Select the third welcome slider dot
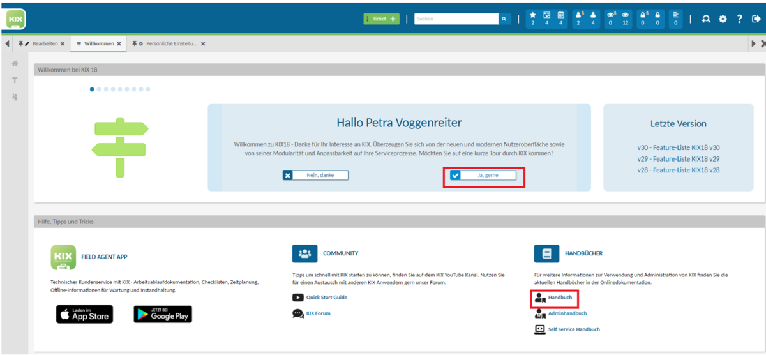The image size is (766, 355). point(106,89)
